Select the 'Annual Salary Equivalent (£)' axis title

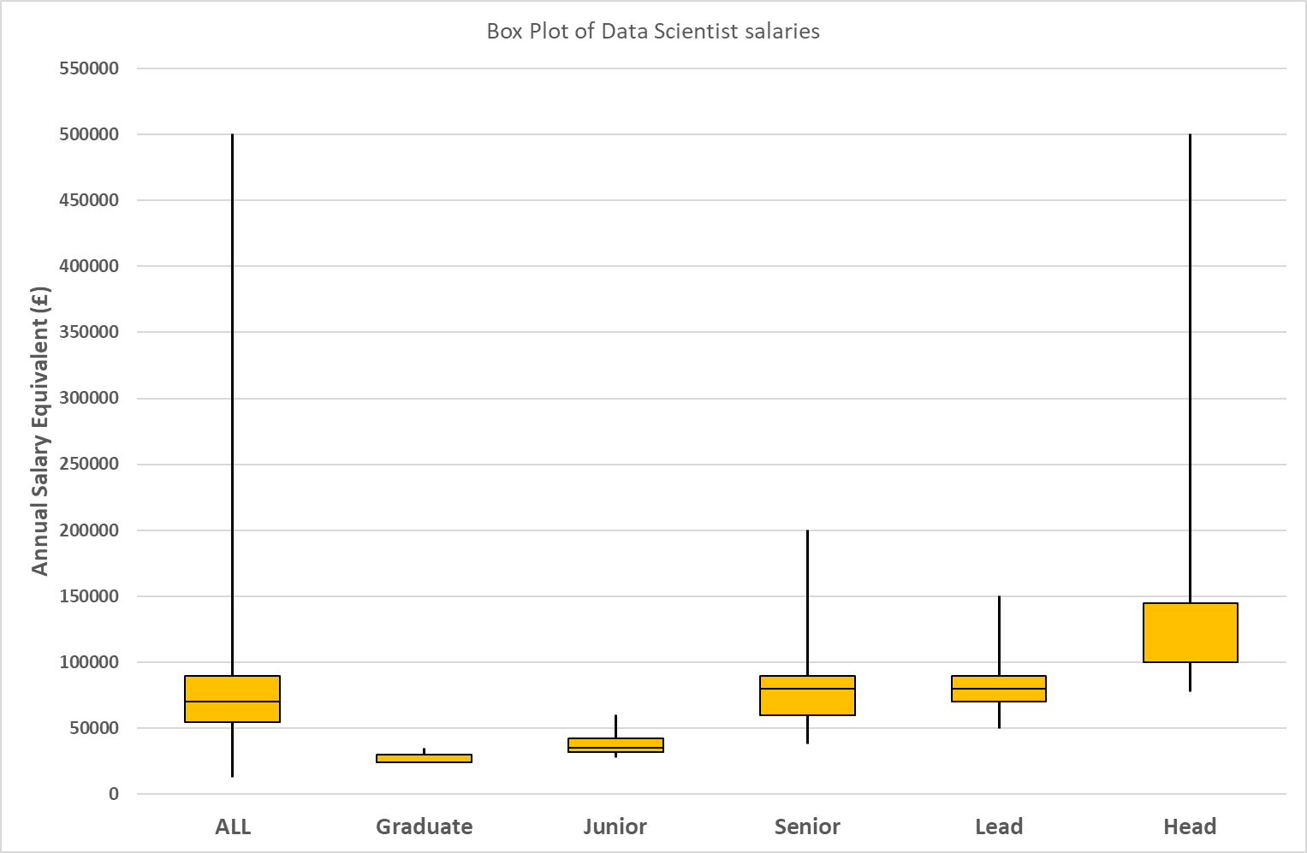[x=40, y=430]
